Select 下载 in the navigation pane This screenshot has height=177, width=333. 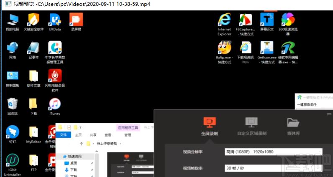pos(74,169)
